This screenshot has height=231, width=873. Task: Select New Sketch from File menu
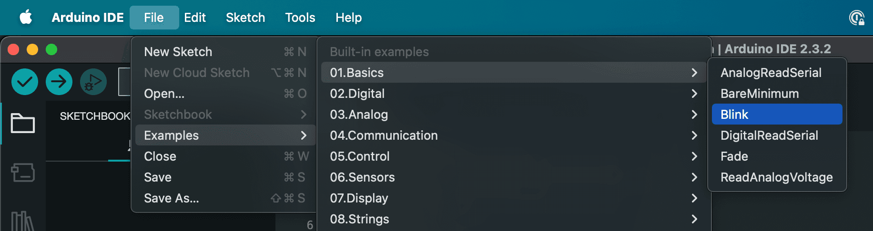pos(225,52)
